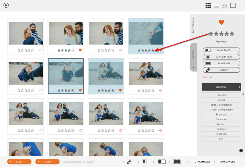Open the info icon in the tag panel

[241, 150]
